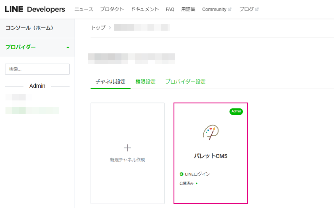
Task: Click the 公開済み status text
Action: (x=187, y=183)
